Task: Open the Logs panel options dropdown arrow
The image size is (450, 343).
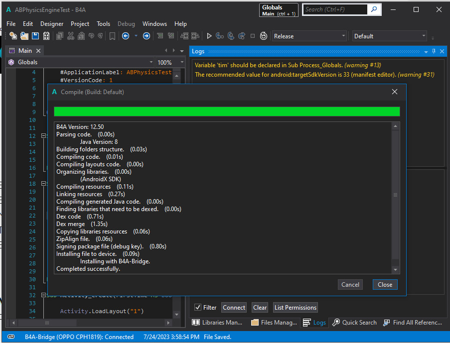Action: point(426,52)
